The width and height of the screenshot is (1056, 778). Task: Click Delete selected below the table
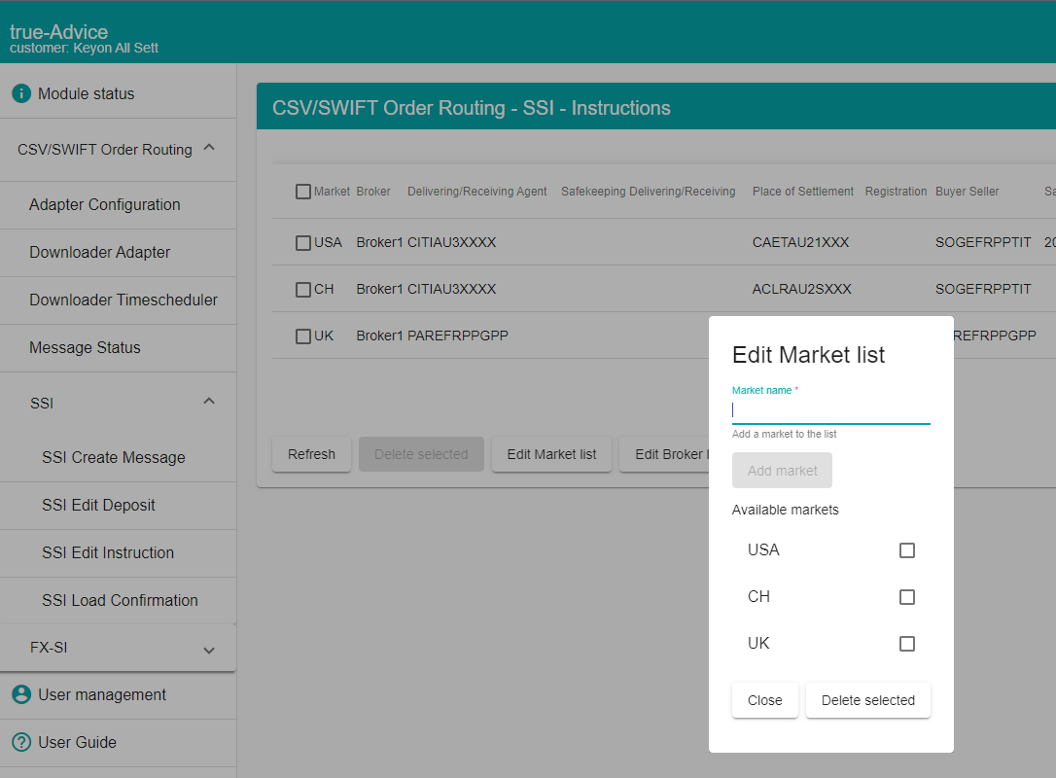tap(421, 454)
